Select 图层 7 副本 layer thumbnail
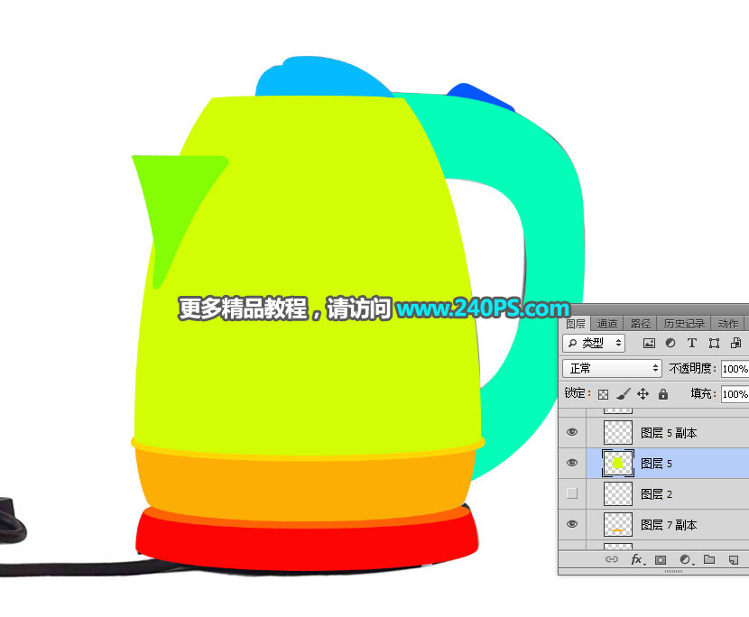Image resolution: width=749 pixels, height=617 pixels. [x=617, y=524]
